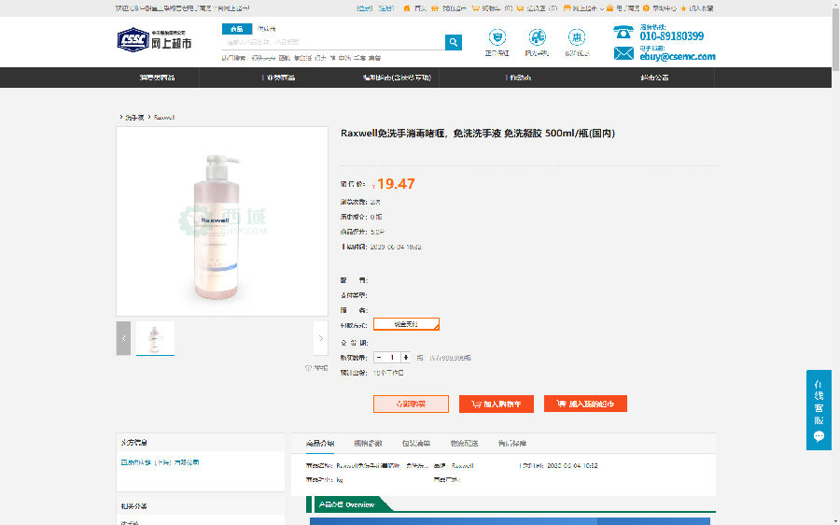840x525 pixels.
Task: Open shopping cart from top bar
Action: coord(492,8)
